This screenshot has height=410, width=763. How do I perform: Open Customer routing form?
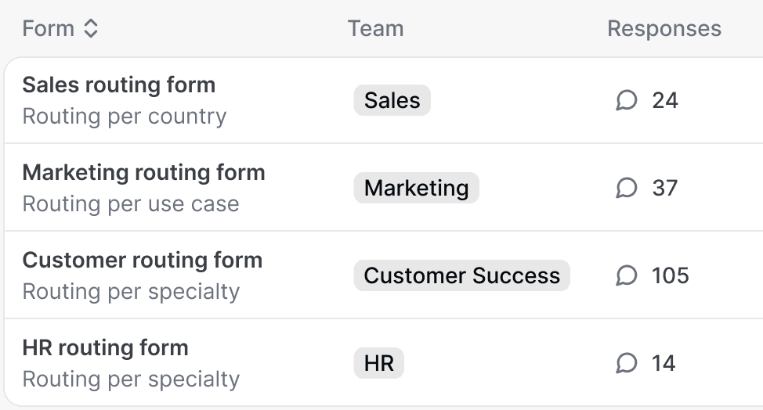pos(142,260)
